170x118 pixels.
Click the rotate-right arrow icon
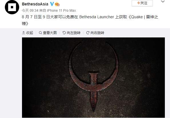pos(88,33)
